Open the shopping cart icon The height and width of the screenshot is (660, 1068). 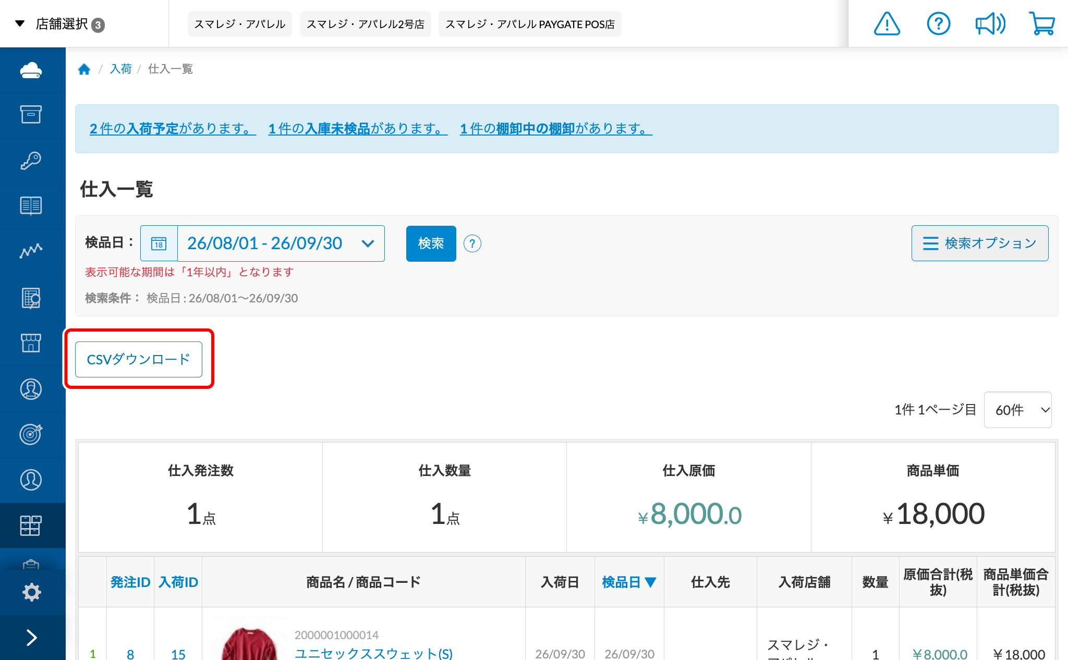[x=1042, y=24]
